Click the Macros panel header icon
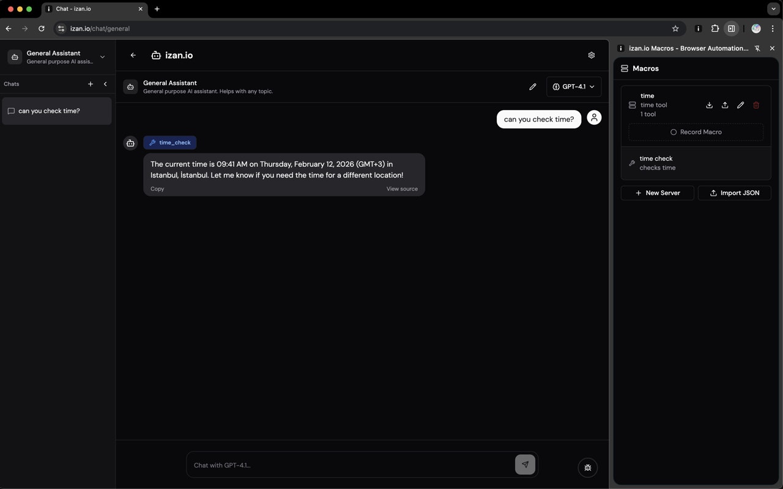783x489 pixels. (625, 68)
